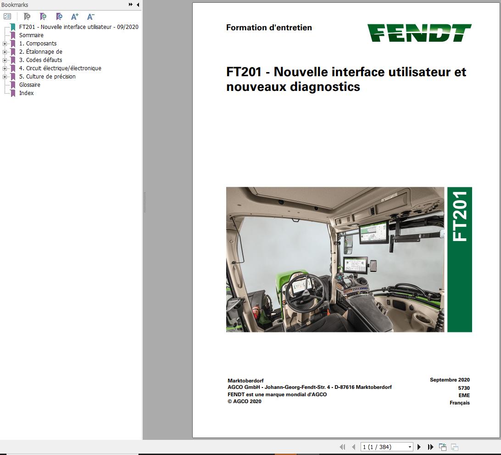Click the purple bookmark icon beside Sommaire
This screenshot has width=501, height=455.
click(x=13, y=35)
